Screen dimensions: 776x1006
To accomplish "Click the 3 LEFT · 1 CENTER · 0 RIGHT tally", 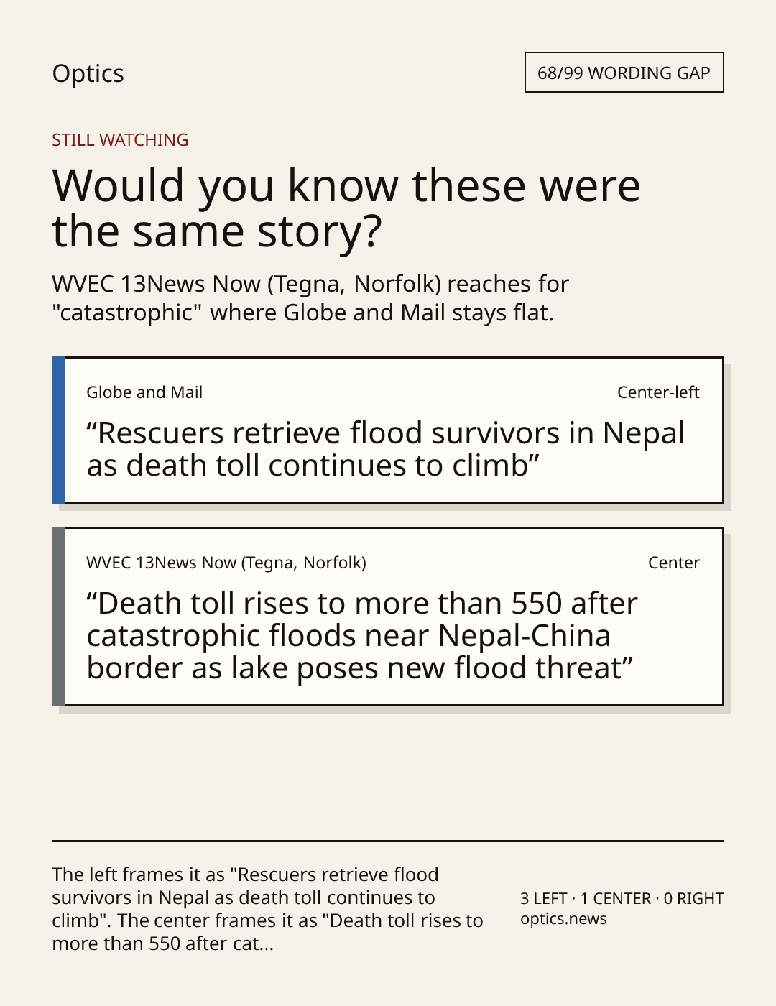I will pos(622,898).
